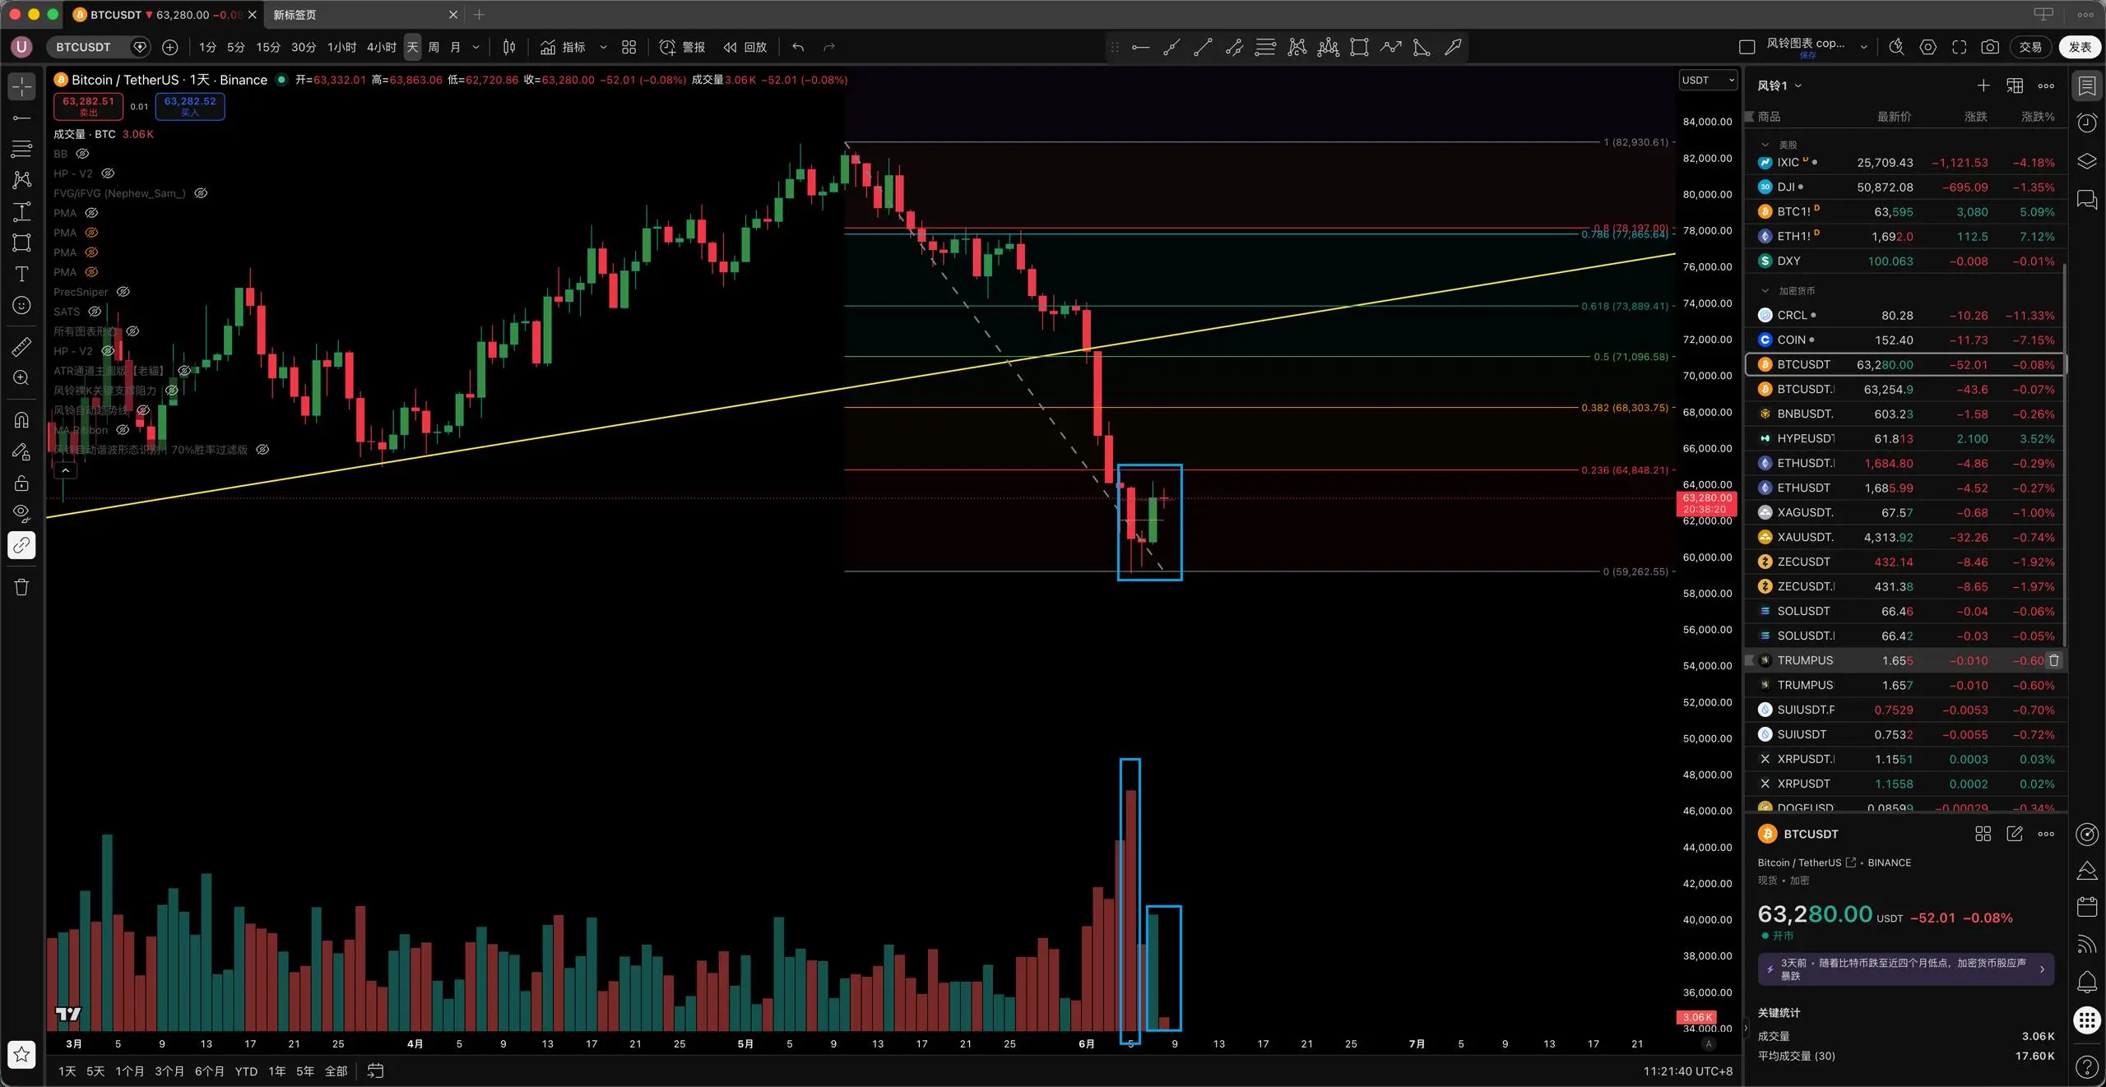This screenshot has height=1087, width=2106.
Task: Set date range to 3个月
Action: point(169,1071)
